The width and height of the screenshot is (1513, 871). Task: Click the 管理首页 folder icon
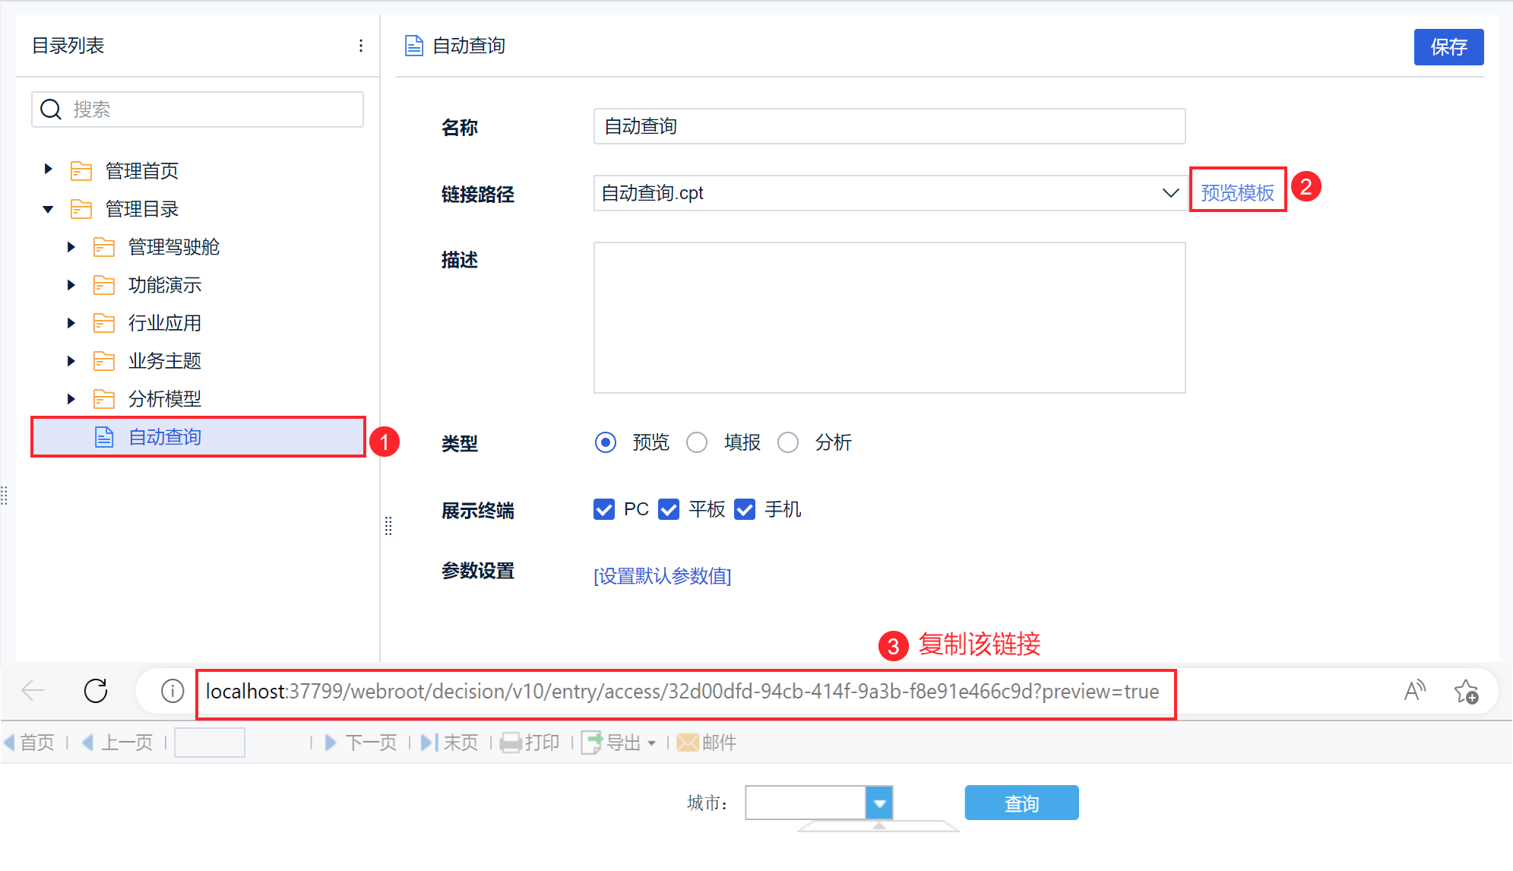pos(81,171)
